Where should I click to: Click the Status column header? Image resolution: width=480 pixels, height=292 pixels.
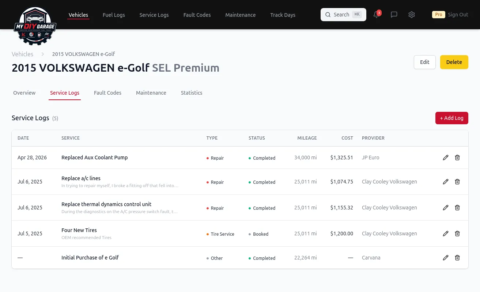[257, 138]
